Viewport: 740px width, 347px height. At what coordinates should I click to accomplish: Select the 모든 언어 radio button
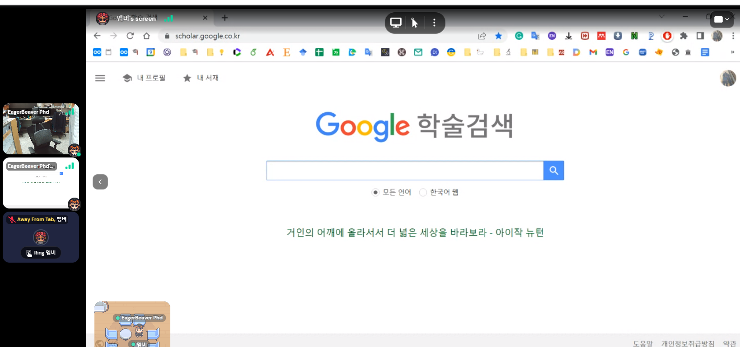click(x=375, y=192)
